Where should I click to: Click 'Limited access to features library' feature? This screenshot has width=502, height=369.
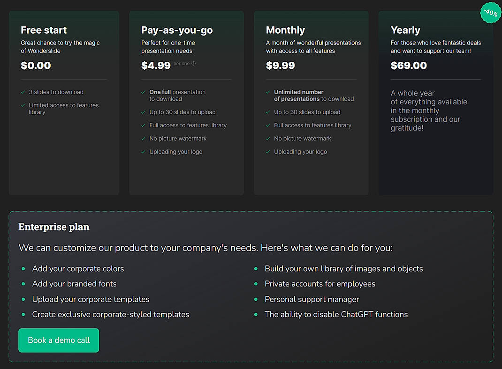(x=63, y=109)
